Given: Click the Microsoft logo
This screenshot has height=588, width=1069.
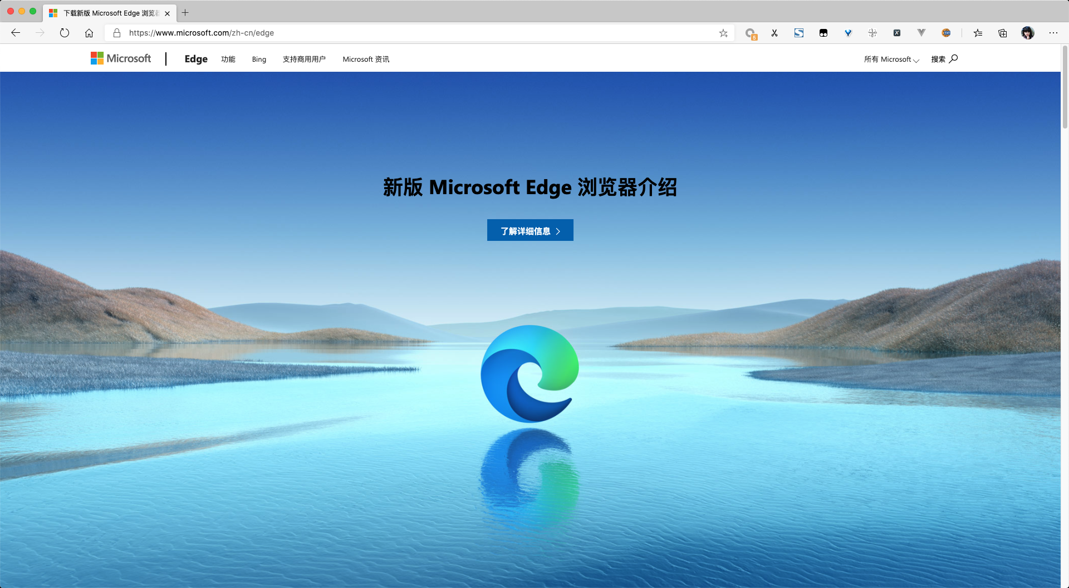Looking at the screenshot, I should (x=121, y=58).
